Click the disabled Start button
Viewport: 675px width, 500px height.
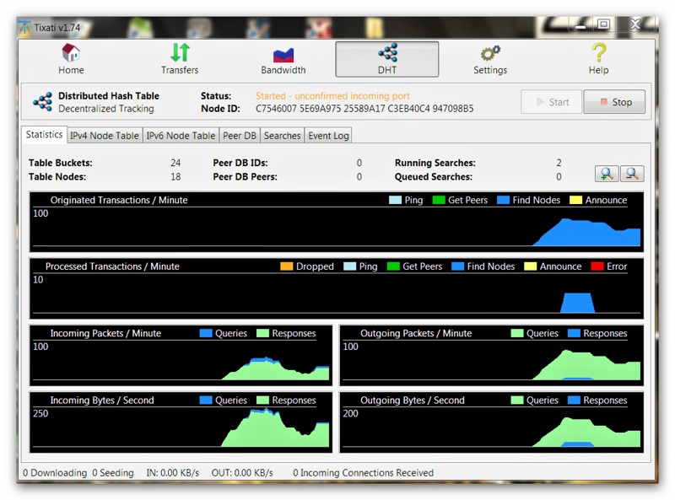[x=552, y=102]
